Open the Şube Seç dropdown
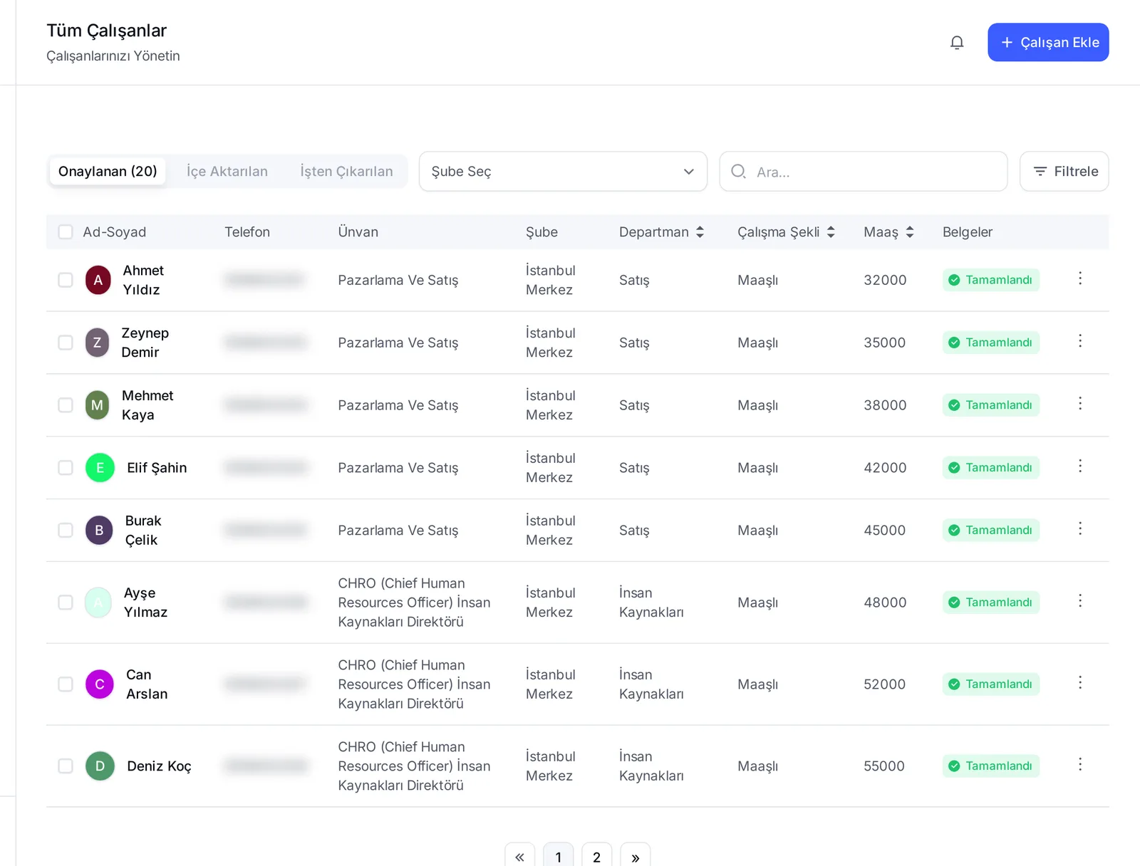This screenshot has height=866, width=1140. (563, 172)
